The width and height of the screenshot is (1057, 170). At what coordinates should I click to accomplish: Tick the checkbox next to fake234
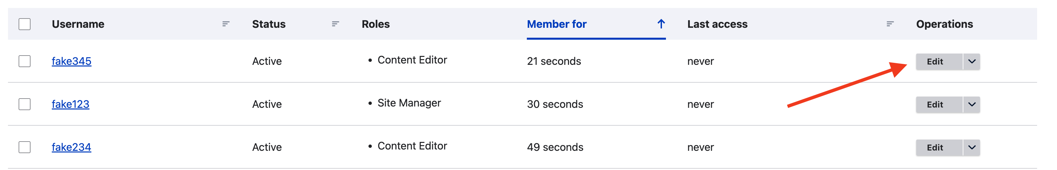click(x=25, y=147)
